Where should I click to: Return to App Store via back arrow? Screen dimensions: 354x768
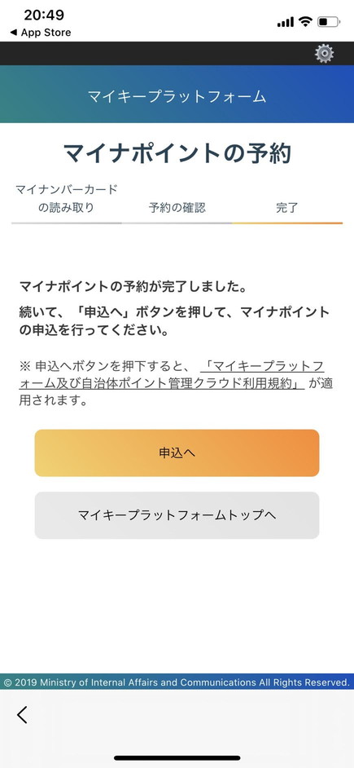click(x=41, y=33)
